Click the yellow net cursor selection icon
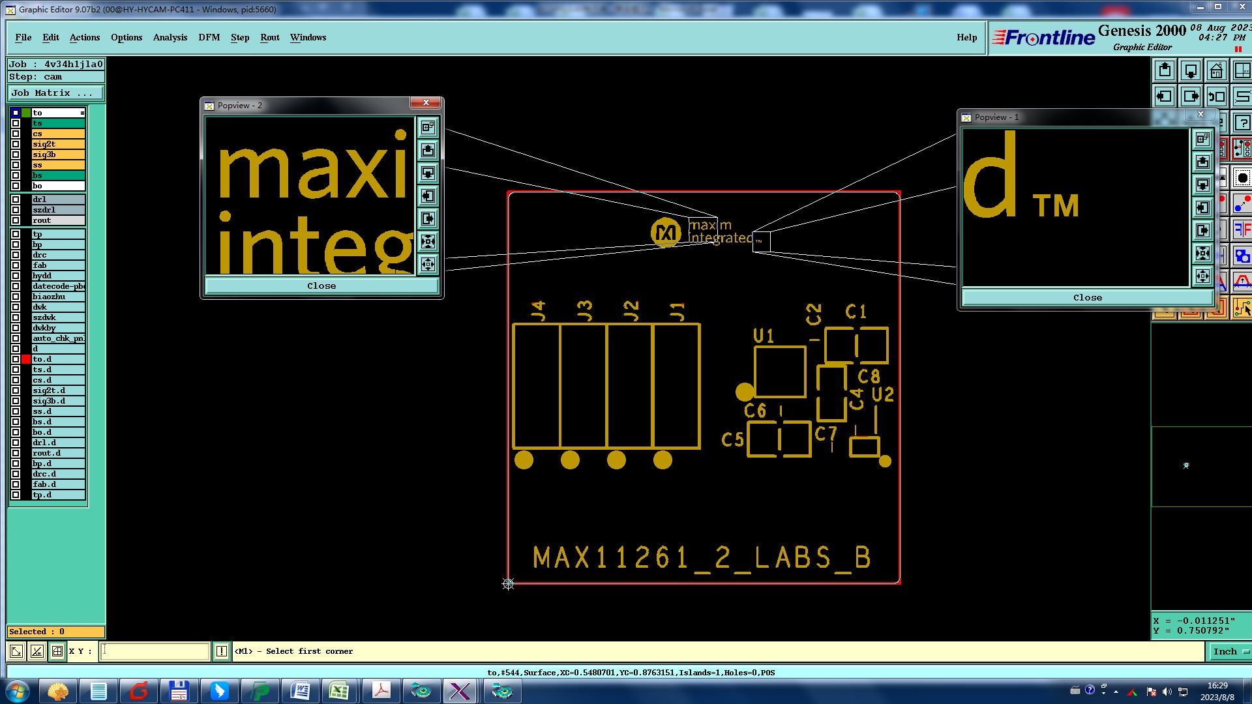This screenshot has width=1252, height=704. coord(1243,308)
